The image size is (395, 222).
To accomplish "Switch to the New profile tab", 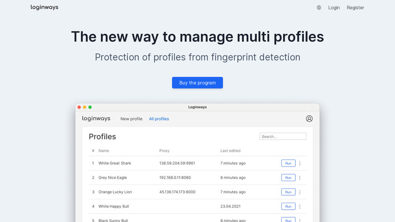I will [x=131, y=119].
